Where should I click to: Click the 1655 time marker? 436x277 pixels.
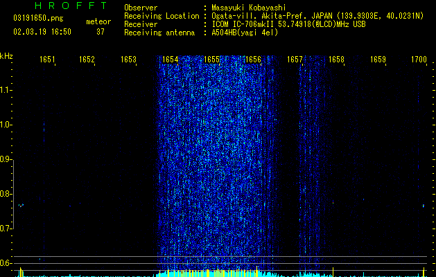pos(211,60)
